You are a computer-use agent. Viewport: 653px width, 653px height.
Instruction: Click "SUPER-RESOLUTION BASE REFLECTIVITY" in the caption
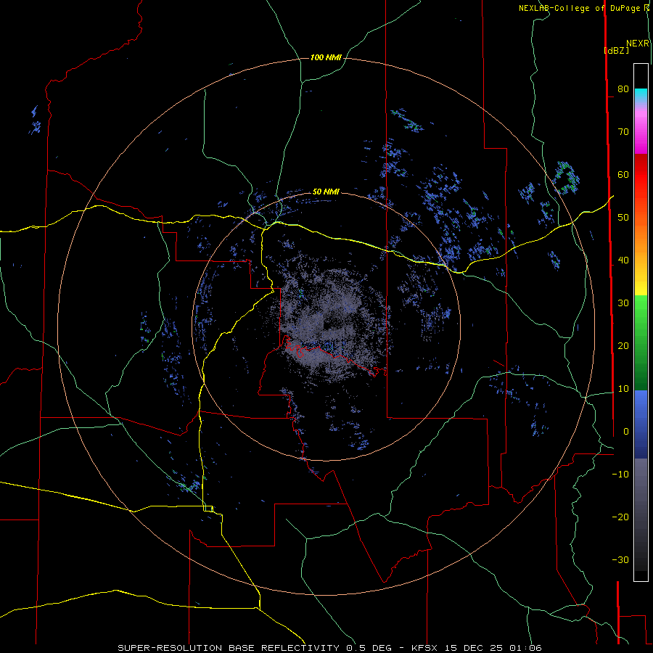tap(229, 648)
